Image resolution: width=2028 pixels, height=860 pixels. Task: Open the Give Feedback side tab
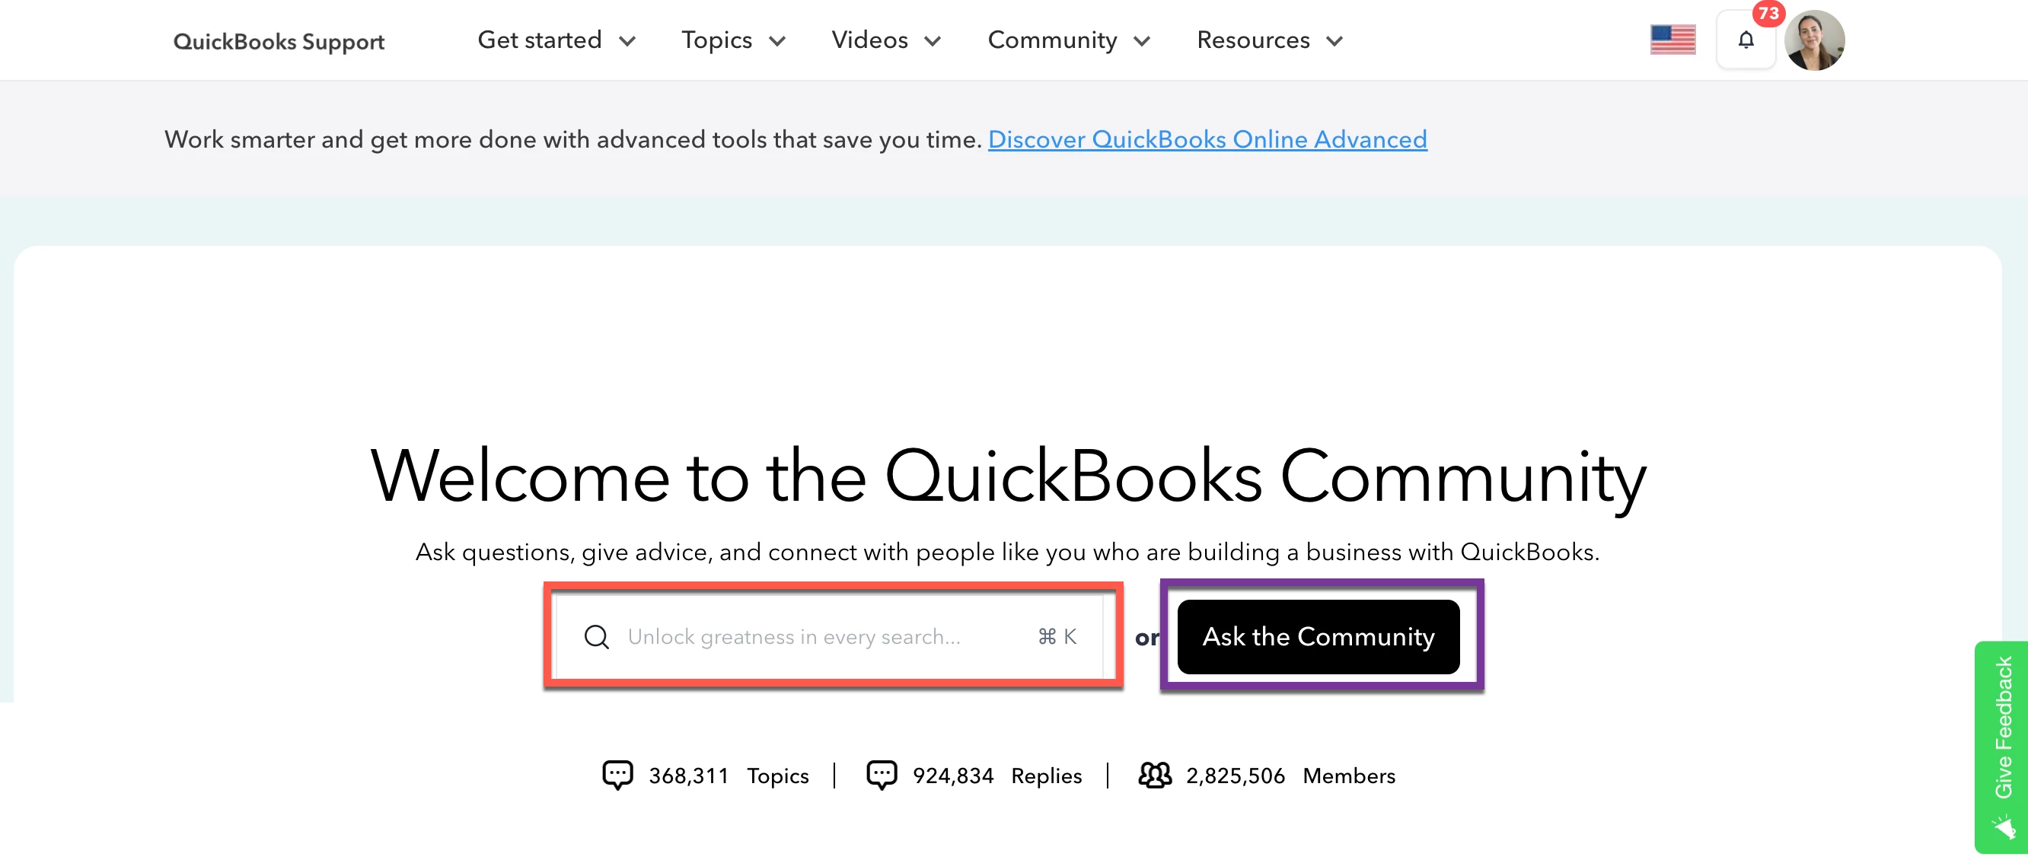[2001, 747]
